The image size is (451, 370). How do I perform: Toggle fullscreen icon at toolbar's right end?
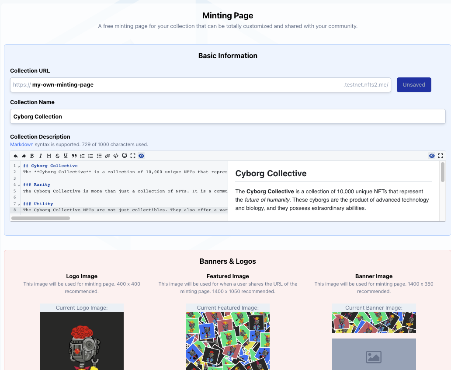[x=441, y=156]
